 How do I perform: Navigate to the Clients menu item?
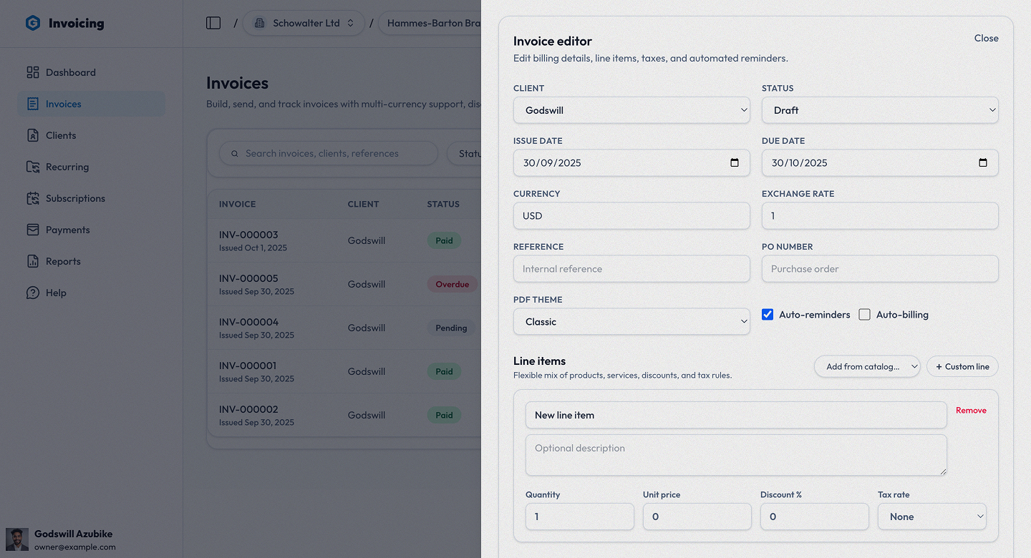[x=61, y=135]
